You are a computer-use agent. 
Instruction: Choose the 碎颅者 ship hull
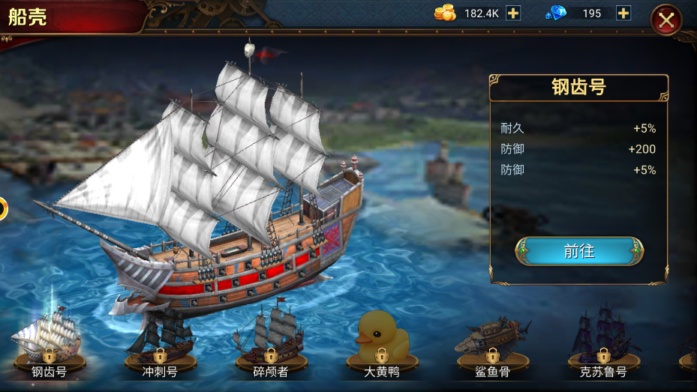click(271, 342)
